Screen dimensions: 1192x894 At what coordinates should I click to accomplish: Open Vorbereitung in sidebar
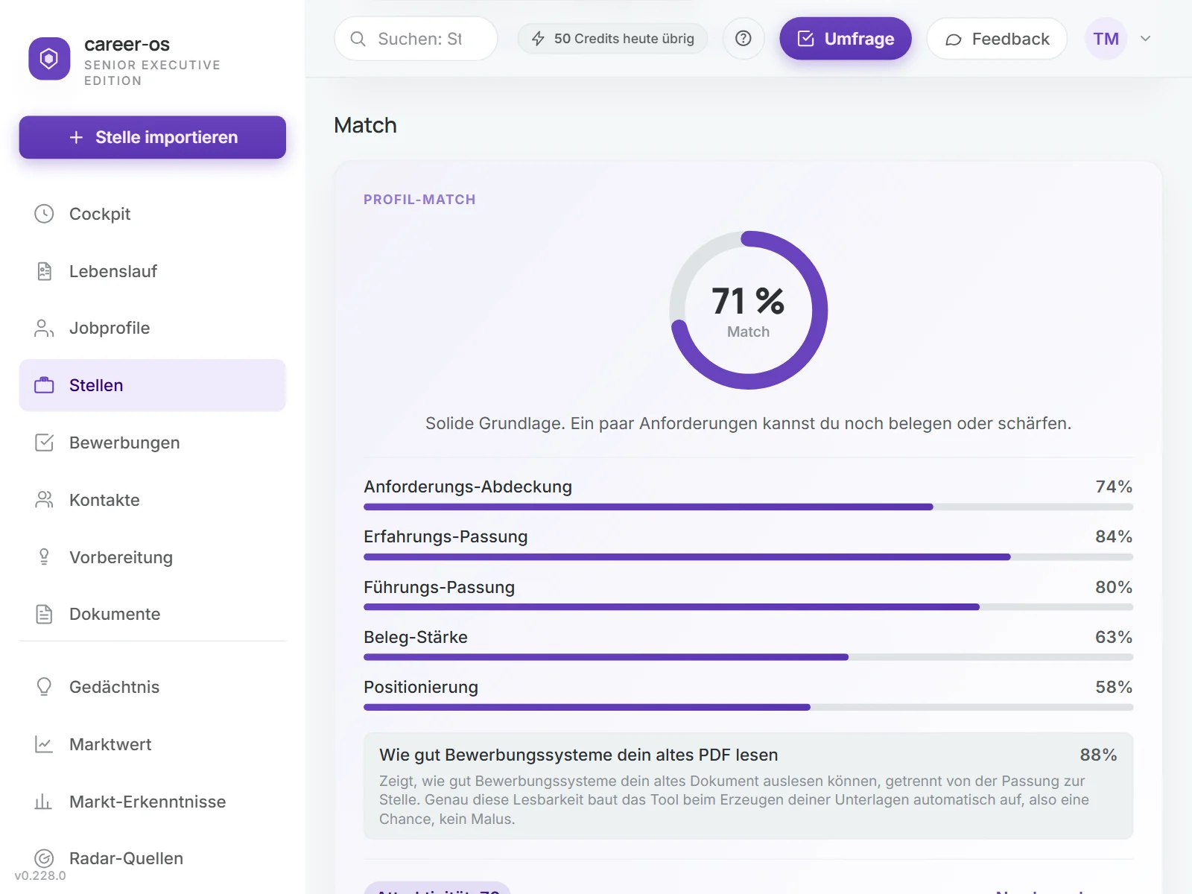click(153, 557)
